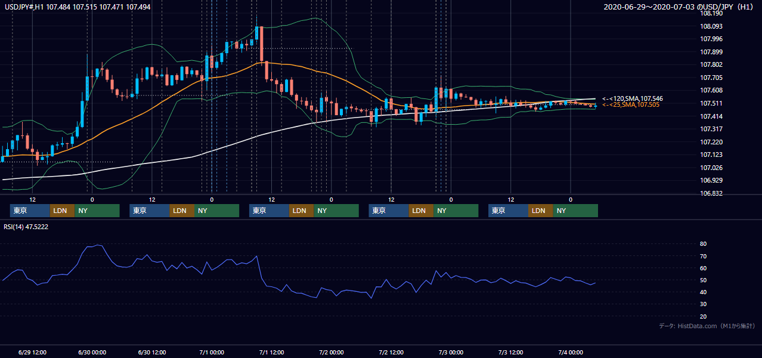
Task: Click the 107.414 price axis label
Action: pyautogui.click(x=711, y=116)
